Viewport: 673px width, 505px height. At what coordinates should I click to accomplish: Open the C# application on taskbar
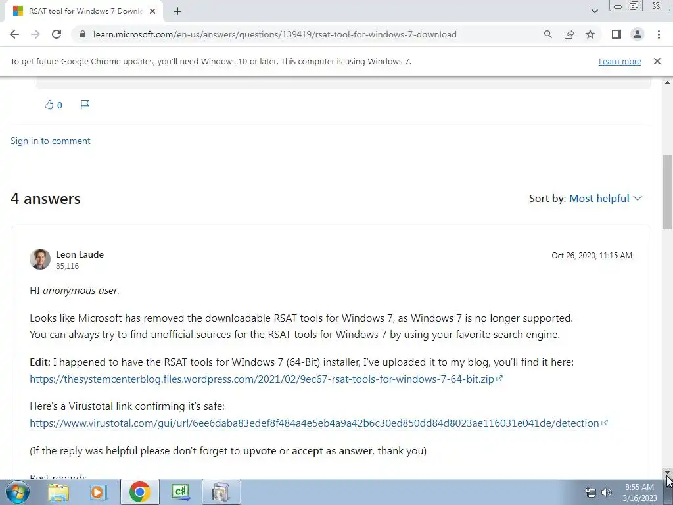(x=180, y=492)
